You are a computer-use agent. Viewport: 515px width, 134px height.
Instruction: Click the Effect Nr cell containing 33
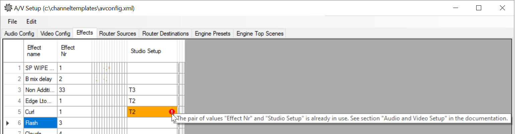click(74, 90)
